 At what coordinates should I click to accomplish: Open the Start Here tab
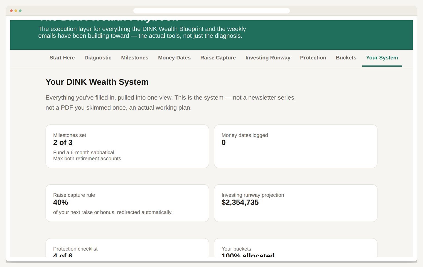pos(62,58)
